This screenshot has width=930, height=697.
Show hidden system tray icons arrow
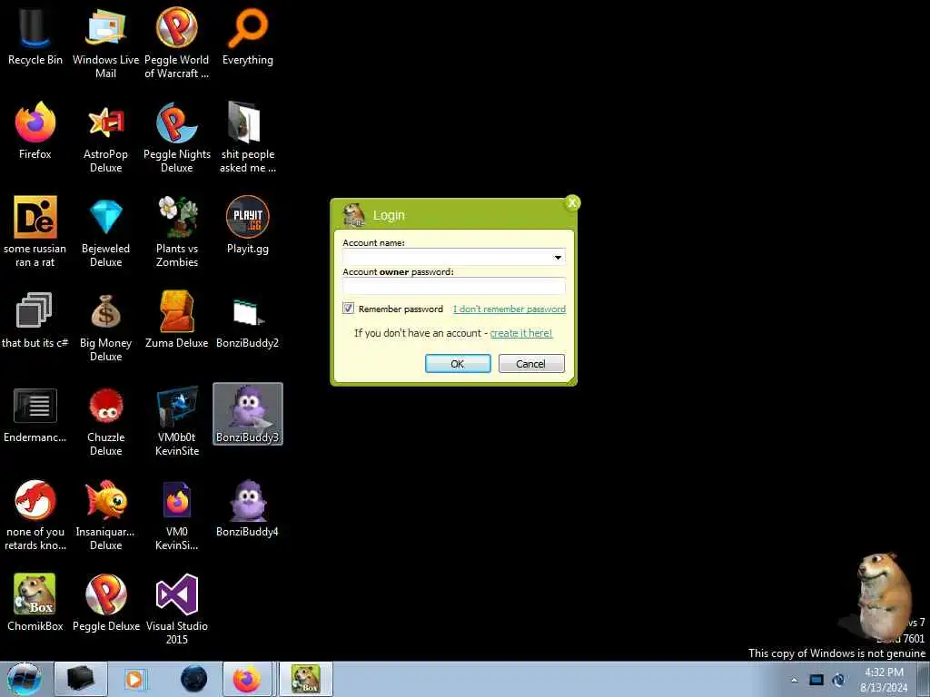pos(794,680)
